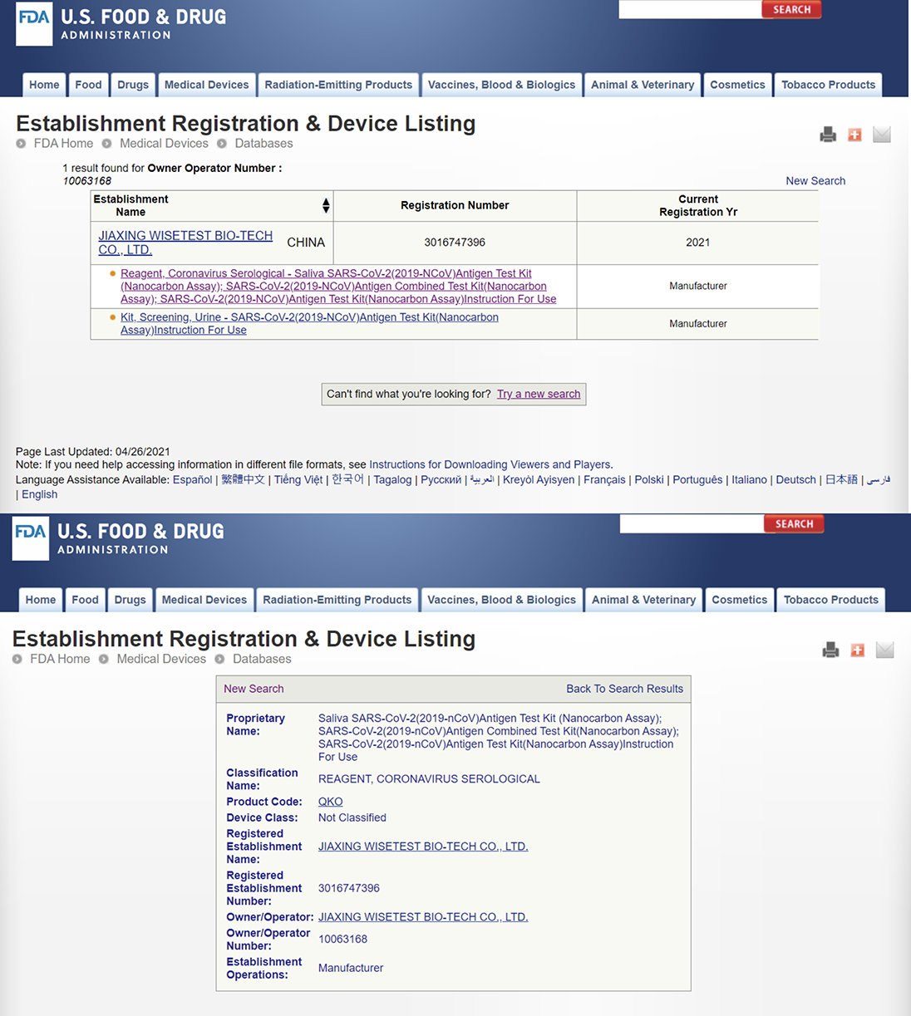The image size is (911, 1016).
Task: Open the Owner/Operator company link
Action: coord(423,917)
